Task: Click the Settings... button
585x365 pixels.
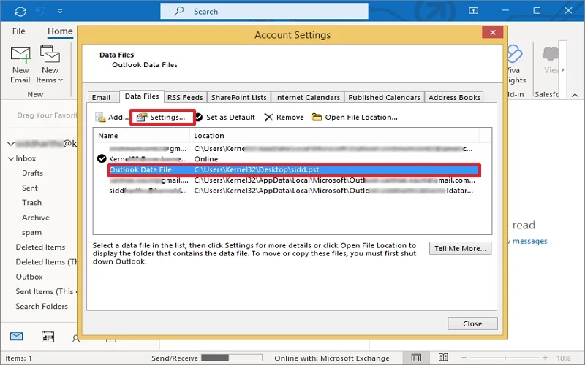Action: pos(162,118)
